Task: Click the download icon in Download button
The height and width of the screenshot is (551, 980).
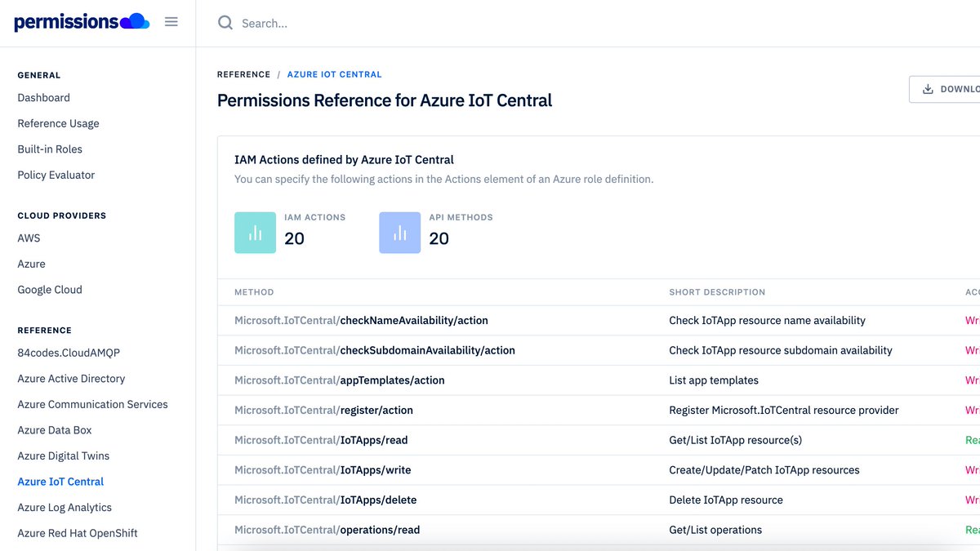Action: tap(928, 89)
